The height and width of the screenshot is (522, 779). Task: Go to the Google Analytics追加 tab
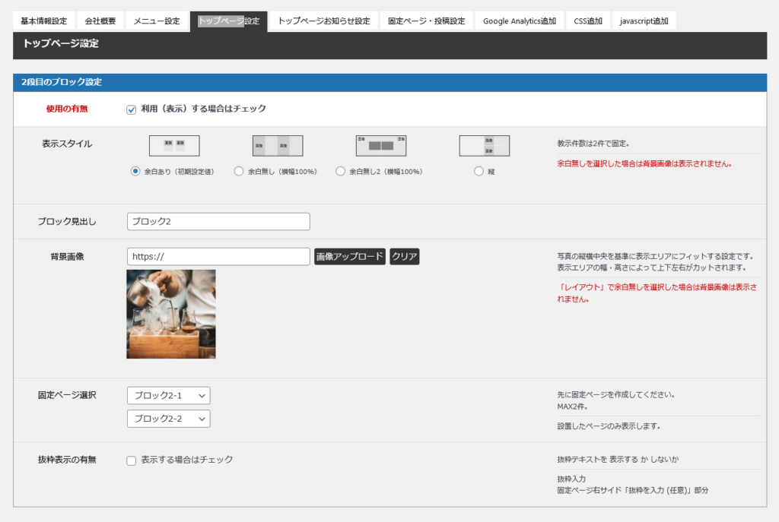pos(519,21)
